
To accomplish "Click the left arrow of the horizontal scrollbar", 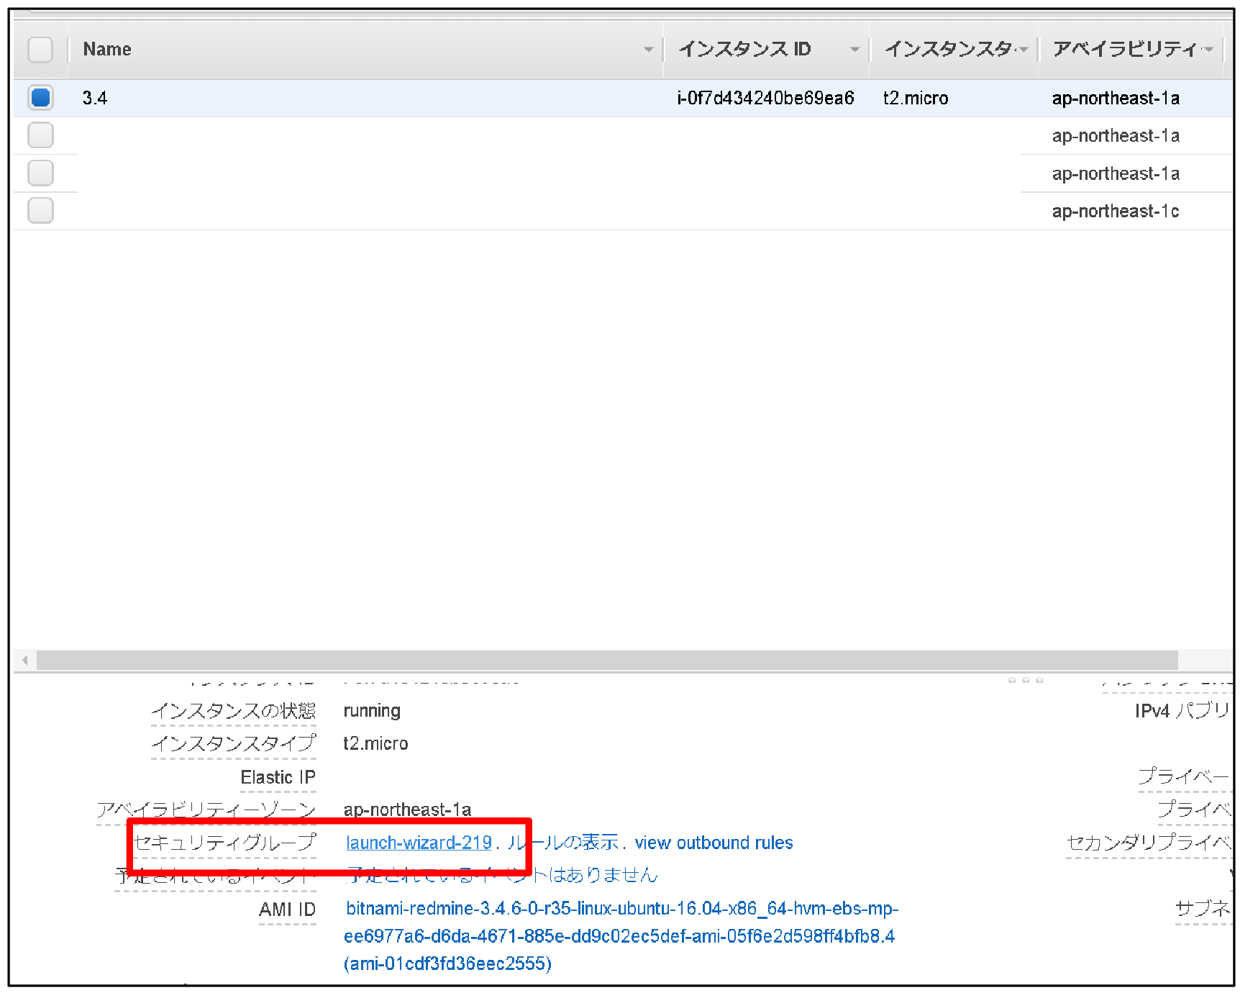I will (24, 660).
